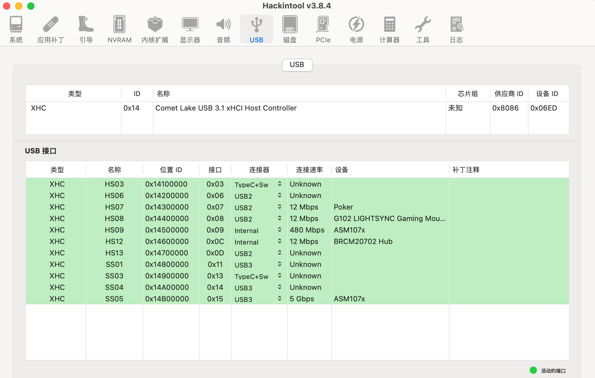The height and width of the screenshot is (378, 595).
Task: Open the 日志 logs icon
Action: coord(456,29)
